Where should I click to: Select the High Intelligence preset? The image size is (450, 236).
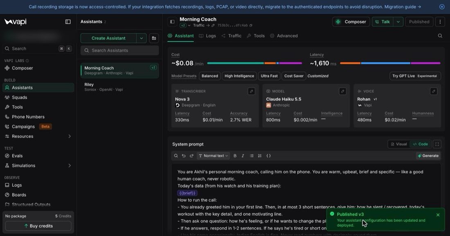pyautogui.click(x=239, y=76)
